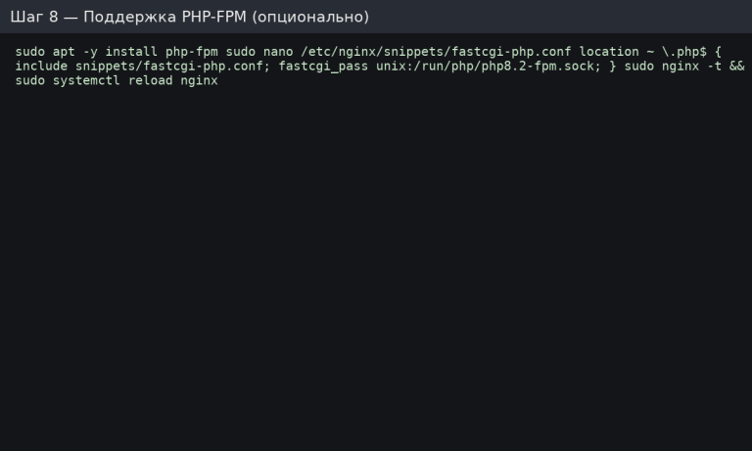Click the "install" keyword in the code
Viewport: 752px width, 451px height.
point(131,51)
